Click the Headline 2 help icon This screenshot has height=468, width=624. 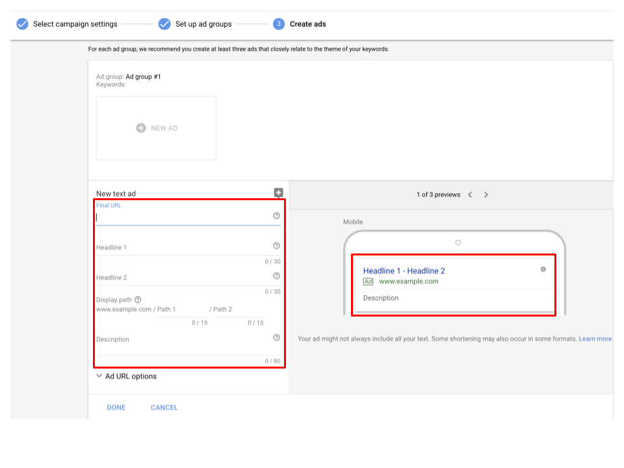pos(276,276)
